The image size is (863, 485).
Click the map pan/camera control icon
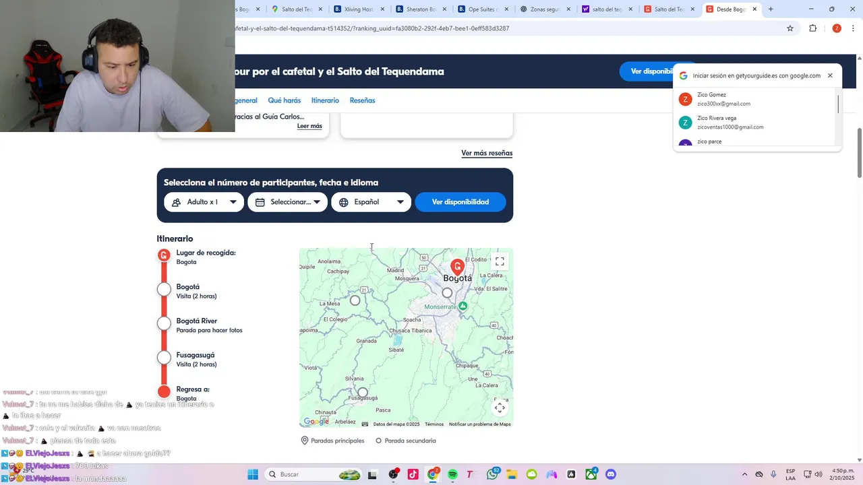coord(500,408)
